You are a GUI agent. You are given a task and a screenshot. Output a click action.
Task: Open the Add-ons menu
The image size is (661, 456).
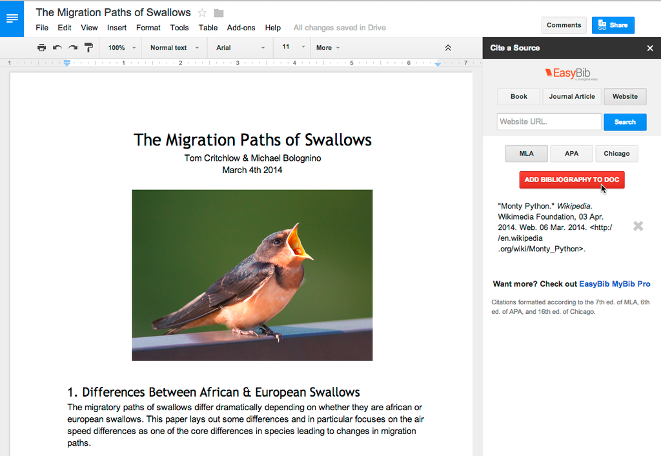pos(241,28)
